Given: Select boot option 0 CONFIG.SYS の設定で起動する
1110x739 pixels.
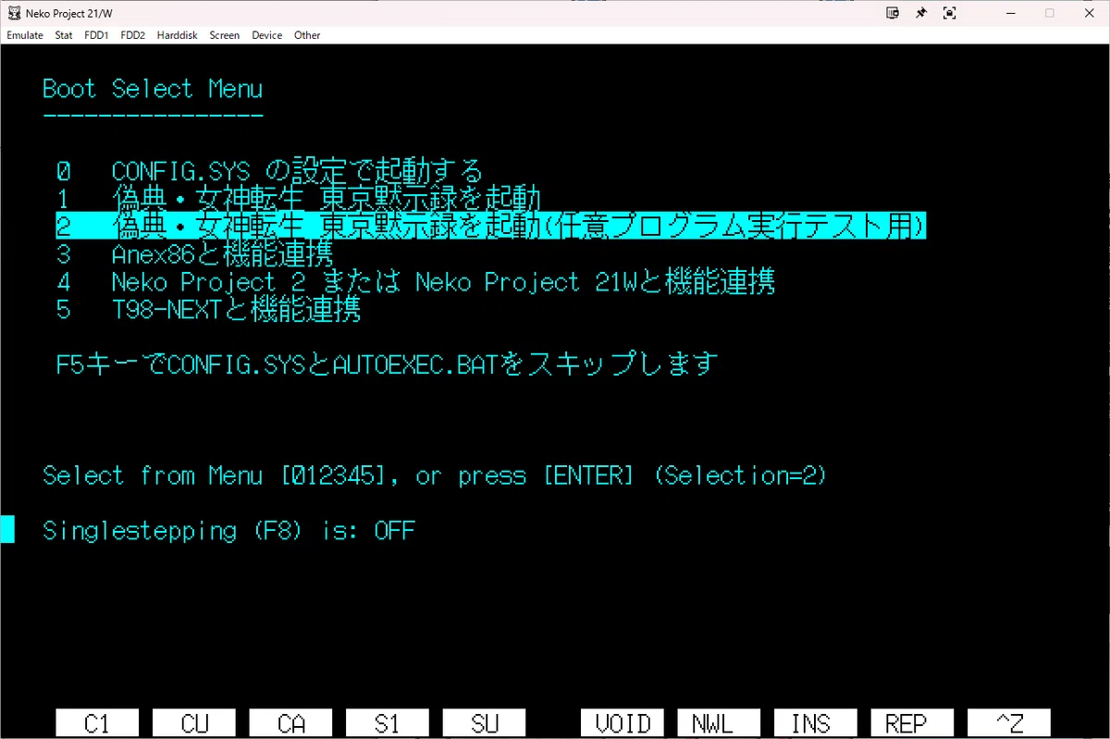Looking at the screenshot, I should point(269,171).
